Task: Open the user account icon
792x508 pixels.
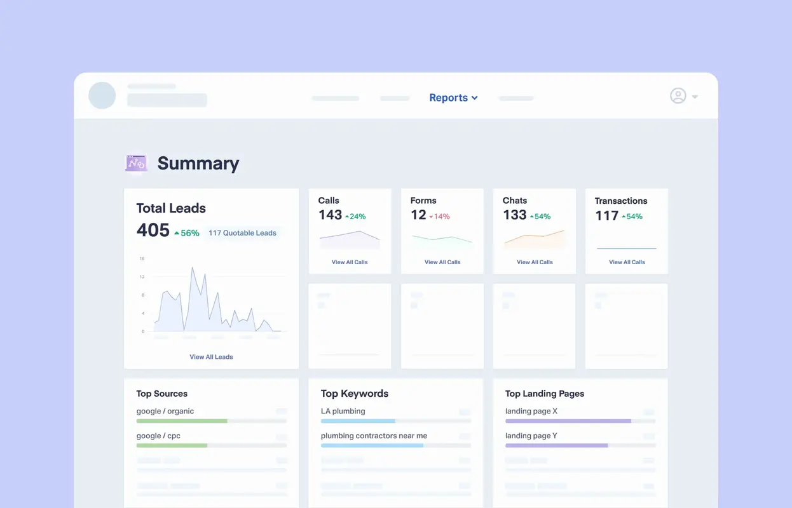Action: pyautogui.click(x=678, y=95)
